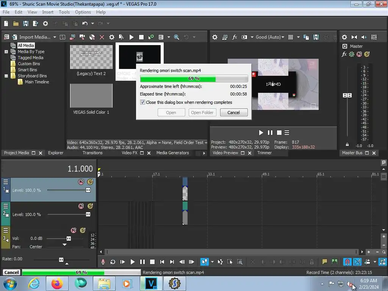Click the Open project folder icon
The image size is (388, 291).
(x=16, y=23)
